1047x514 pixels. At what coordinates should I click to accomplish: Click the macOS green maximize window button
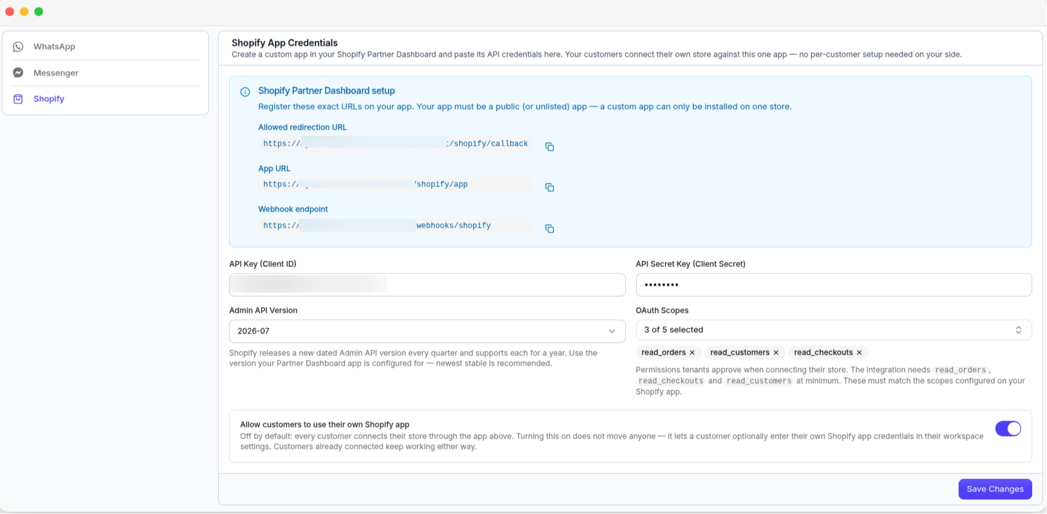(x=39, y=12)
